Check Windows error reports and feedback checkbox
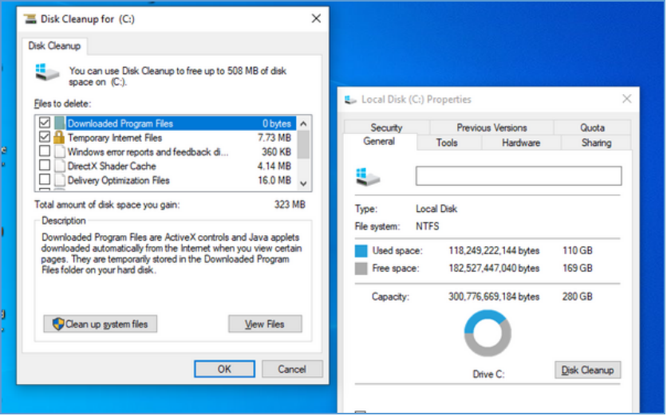 pyautogui.click(x=44, y=151)
